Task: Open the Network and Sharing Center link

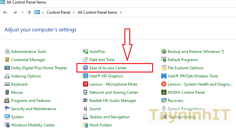Action: click(x=114, y=92)
